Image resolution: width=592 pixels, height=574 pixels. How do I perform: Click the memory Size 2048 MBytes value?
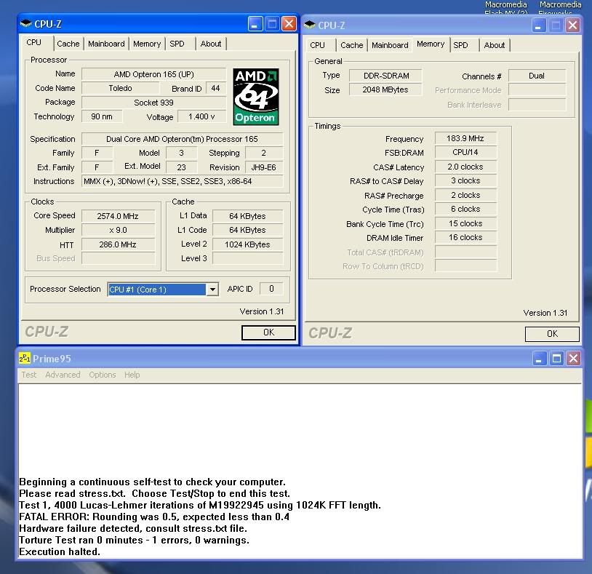385,90
